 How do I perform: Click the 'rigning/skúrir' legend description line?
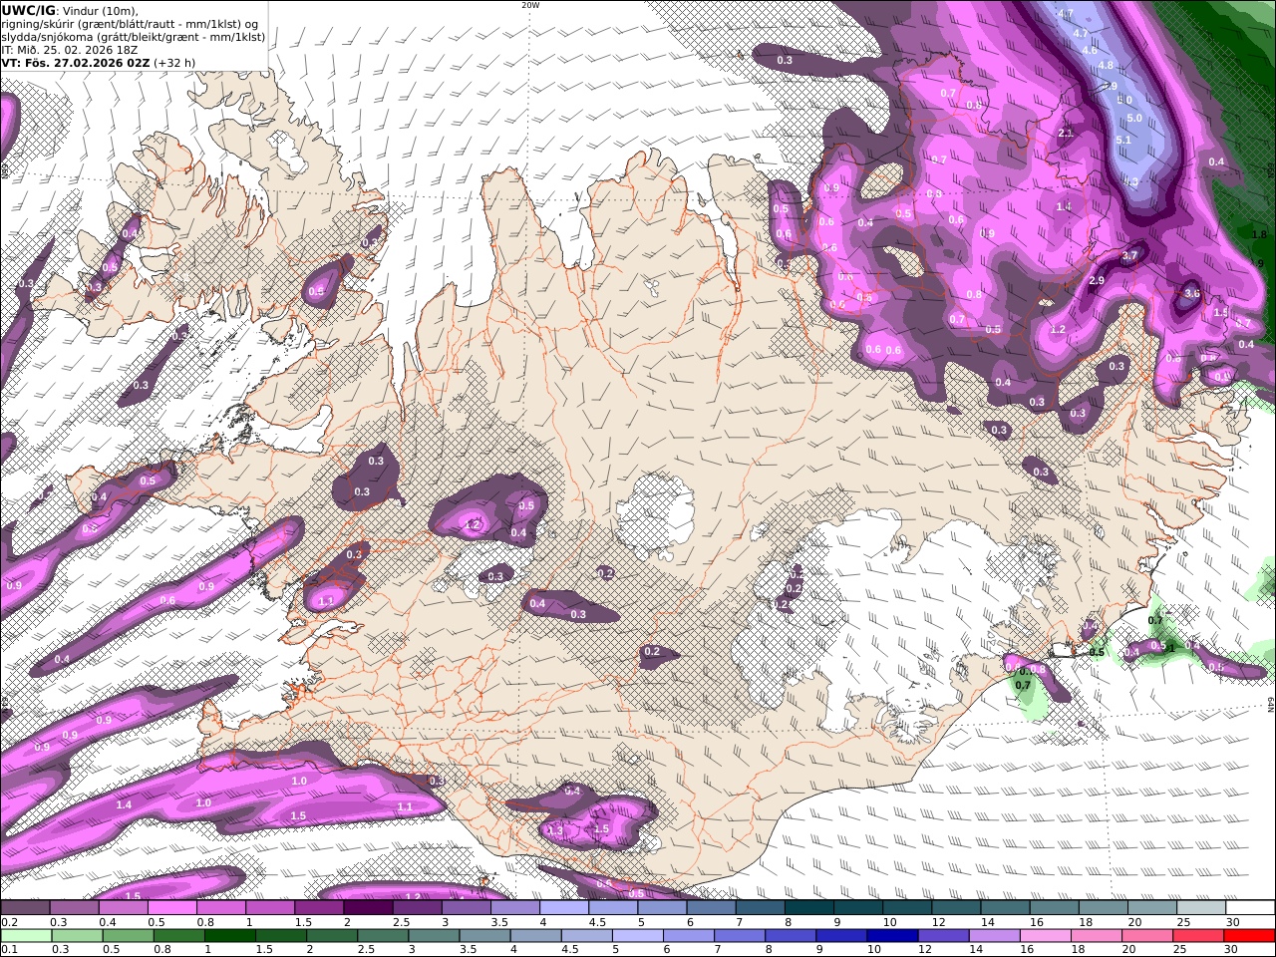[x=131, y=24]
